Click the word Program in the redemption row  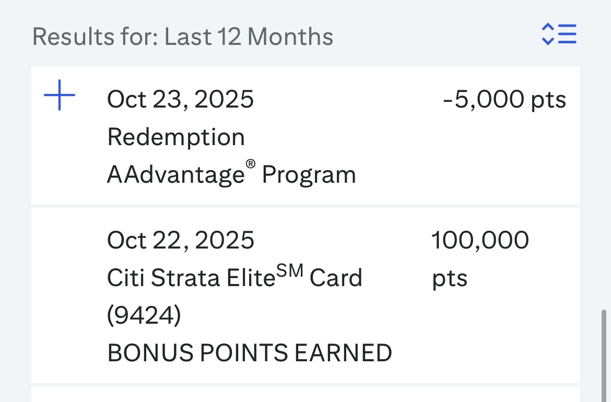tap(309, 174)
